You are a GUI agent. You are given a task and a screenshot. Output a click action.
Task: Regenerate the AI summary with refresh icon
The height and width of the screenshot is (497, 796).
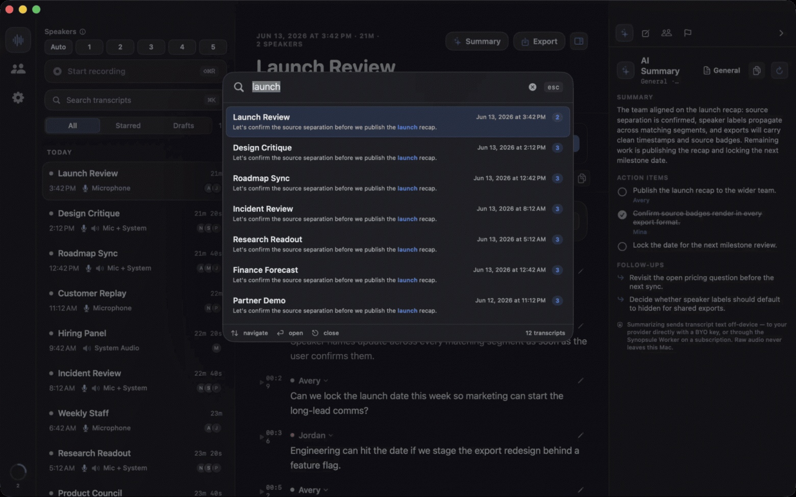tap(779, 71)
